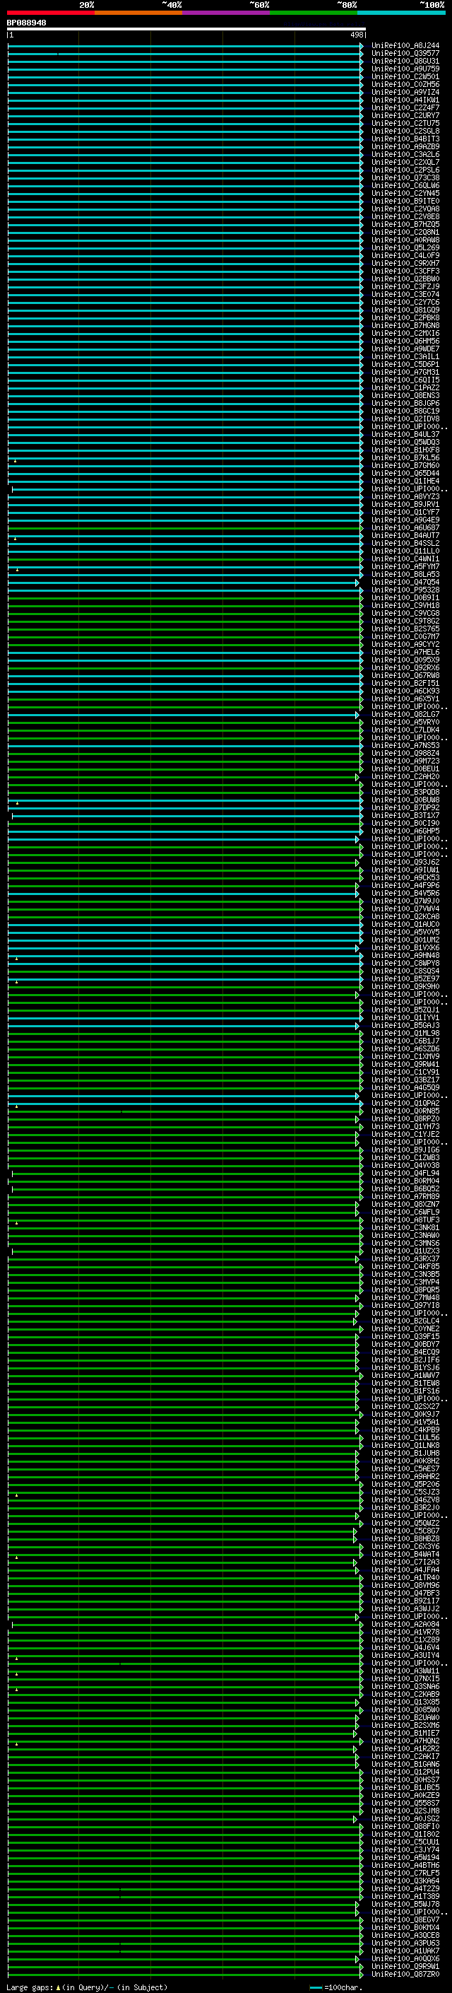Click the arrowhead ending the UniRef100_Q87ZR0 alignment bar
The image size is (452, 1993).
(x=361, y=1975)
